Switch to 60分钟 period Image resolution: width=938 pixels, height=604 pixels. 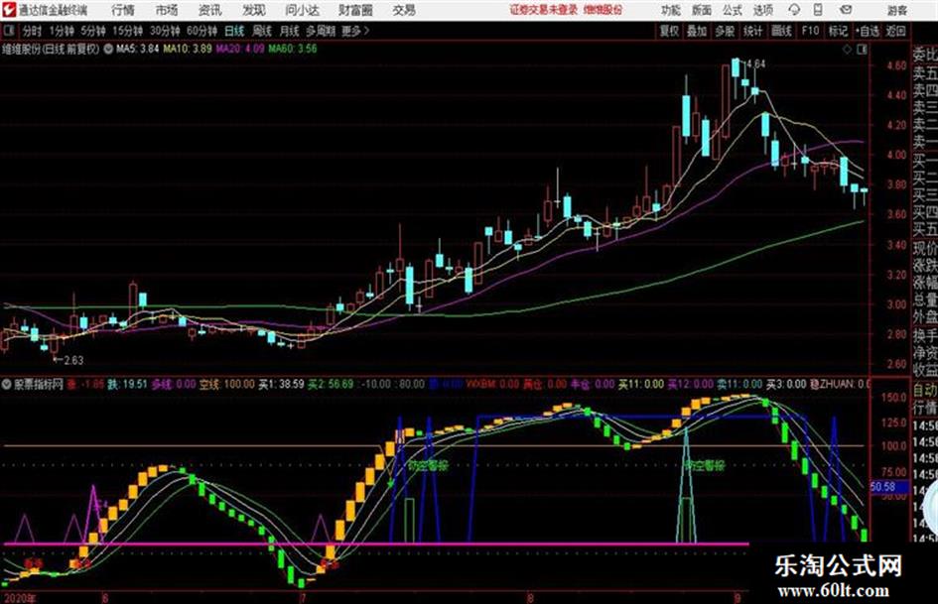(x=201, y=31)
